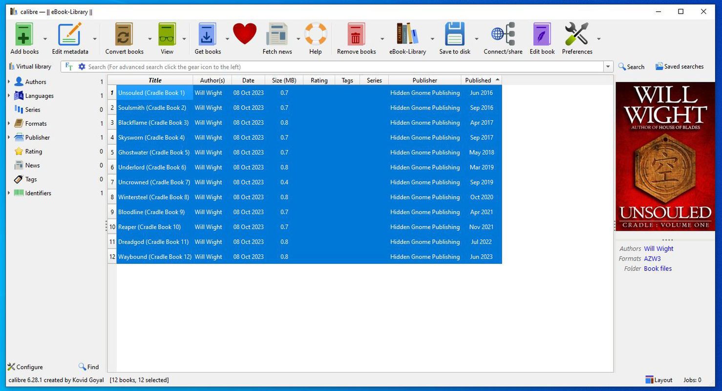Open the AZW3 format link

(652, 259)
